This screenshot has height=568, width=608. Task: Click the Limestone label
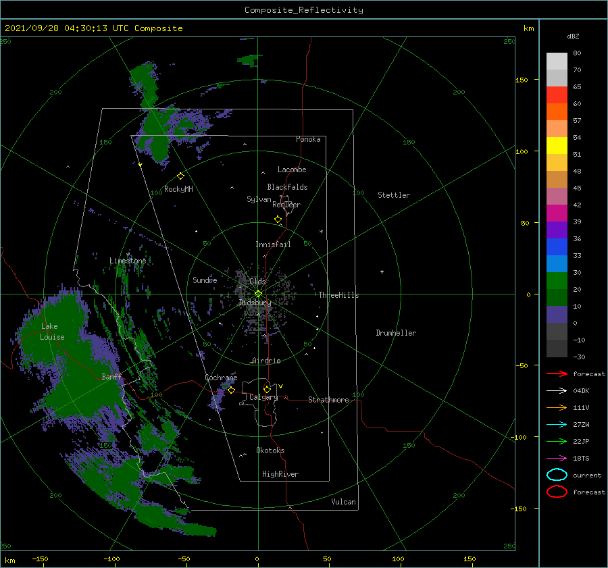[128, 261]
